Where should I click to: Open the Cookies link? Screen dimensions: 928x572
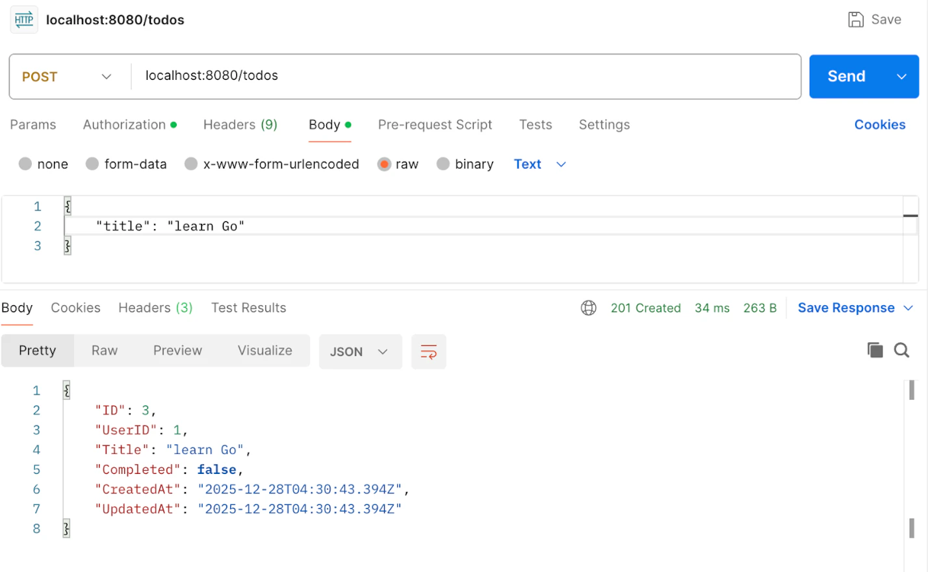pyautogui.click(x=879, y=125)
